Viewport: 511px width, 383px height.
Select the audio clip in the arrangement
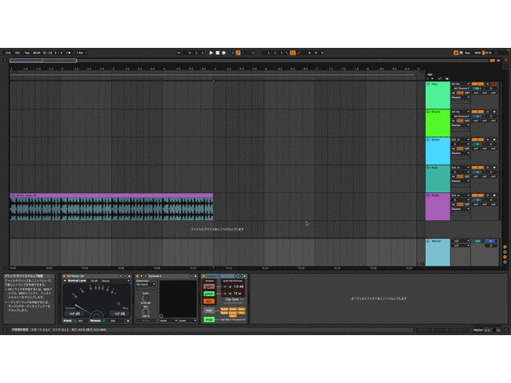tap(112, 209)
